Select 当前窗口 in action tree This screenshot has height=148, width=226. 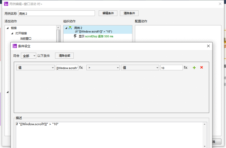pyautogui.click(x=26, y=39)
